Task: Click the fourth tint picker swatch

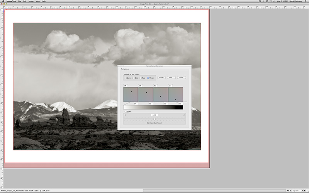Action: [x=176, y=95]
